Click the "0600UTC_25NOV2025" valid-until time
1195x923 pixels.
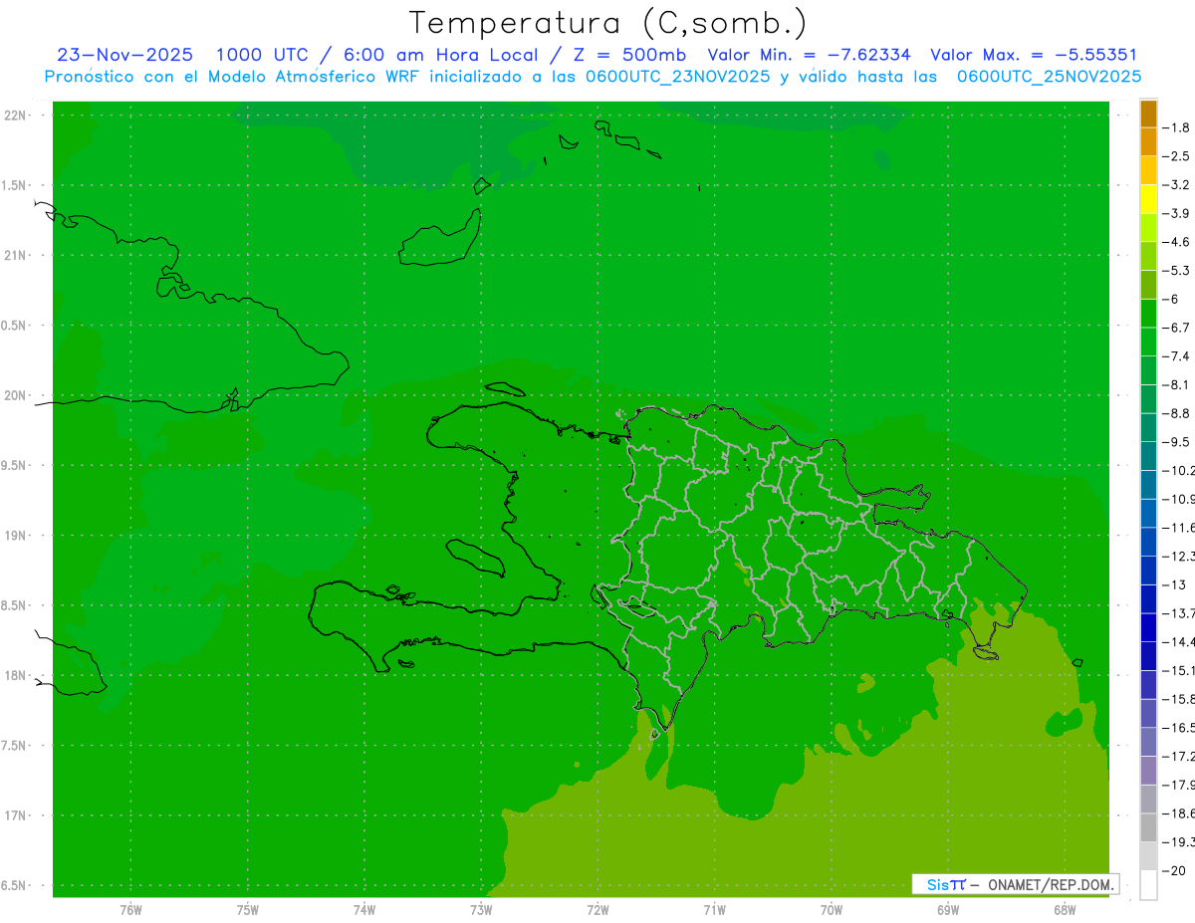[1049, 77]
